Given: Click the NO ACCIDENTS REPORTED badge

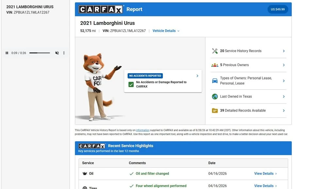Looking at the screenshot, I should (x=145, y=76).
